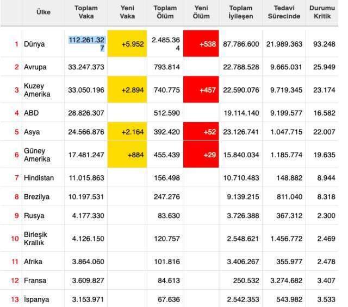Viewport: 348px width, 307px height.
Task: Click the Yeni Vaka column header
Action: tap(127, 12)
